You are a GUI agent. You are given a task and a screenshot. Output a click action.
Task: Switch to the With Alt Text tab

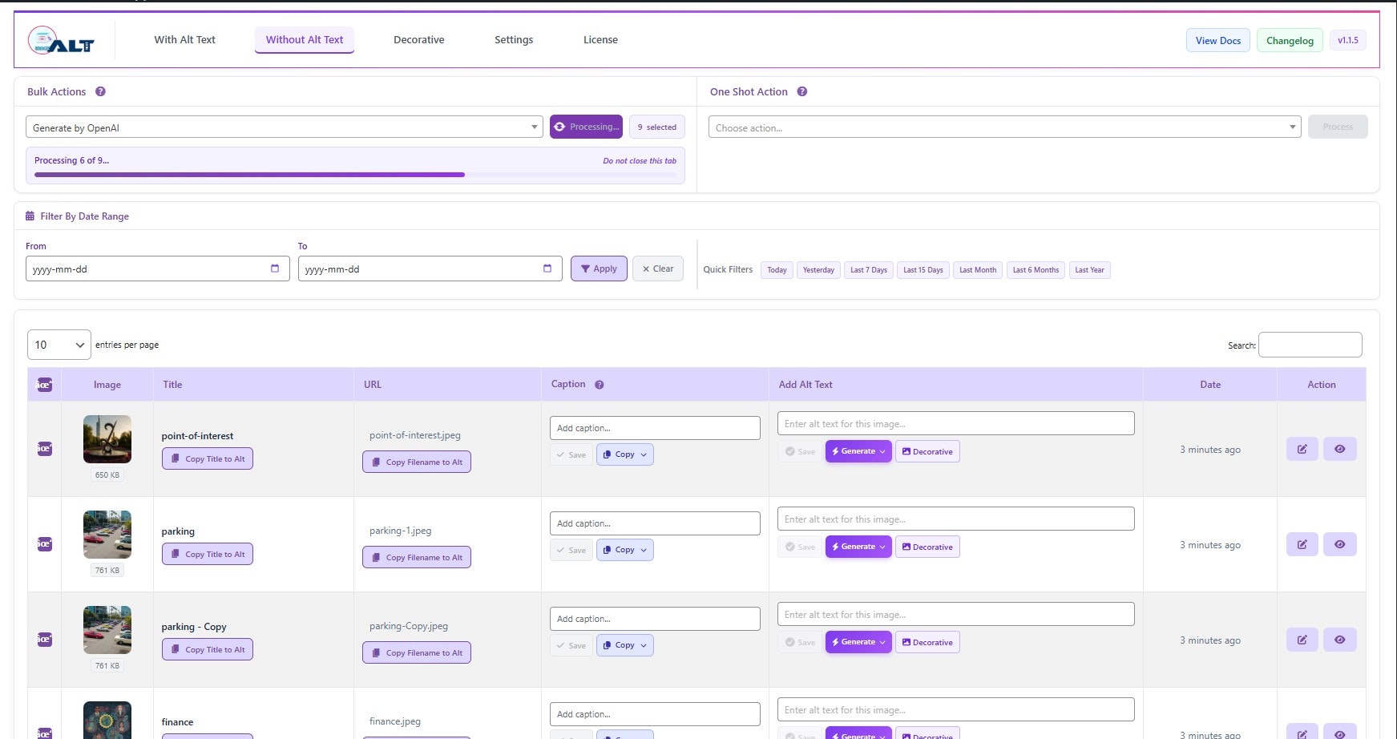tap(185, 39)
